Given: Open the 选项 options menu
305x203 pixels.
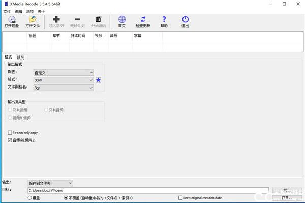Looking at the screenshot, I should (x=30, y=12).
